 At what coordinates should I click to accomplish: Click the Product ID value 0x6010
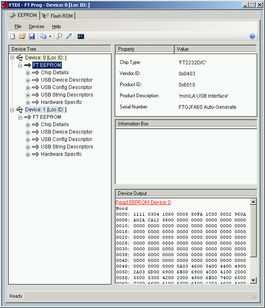187,85
